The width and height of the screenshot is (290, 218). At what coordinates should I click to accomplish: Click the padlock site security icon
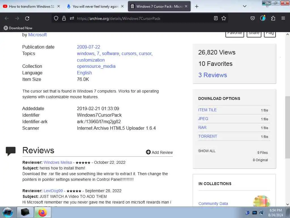click(x=64, y=18)
